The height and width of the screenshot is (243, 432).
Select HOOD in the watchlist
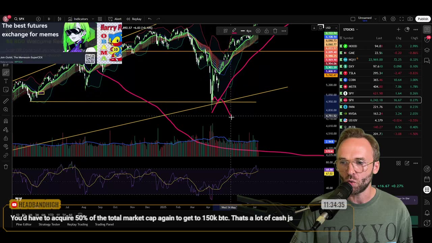(x=380, y=46)
